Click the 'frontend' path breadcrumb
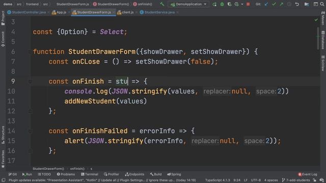This screenshot has height=183, width=326. click(32, 4)
